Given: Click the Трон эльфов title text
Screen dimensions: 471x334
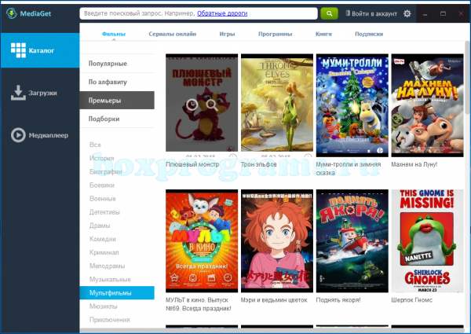Looking at the screenshot, I should tap(258, 164).
